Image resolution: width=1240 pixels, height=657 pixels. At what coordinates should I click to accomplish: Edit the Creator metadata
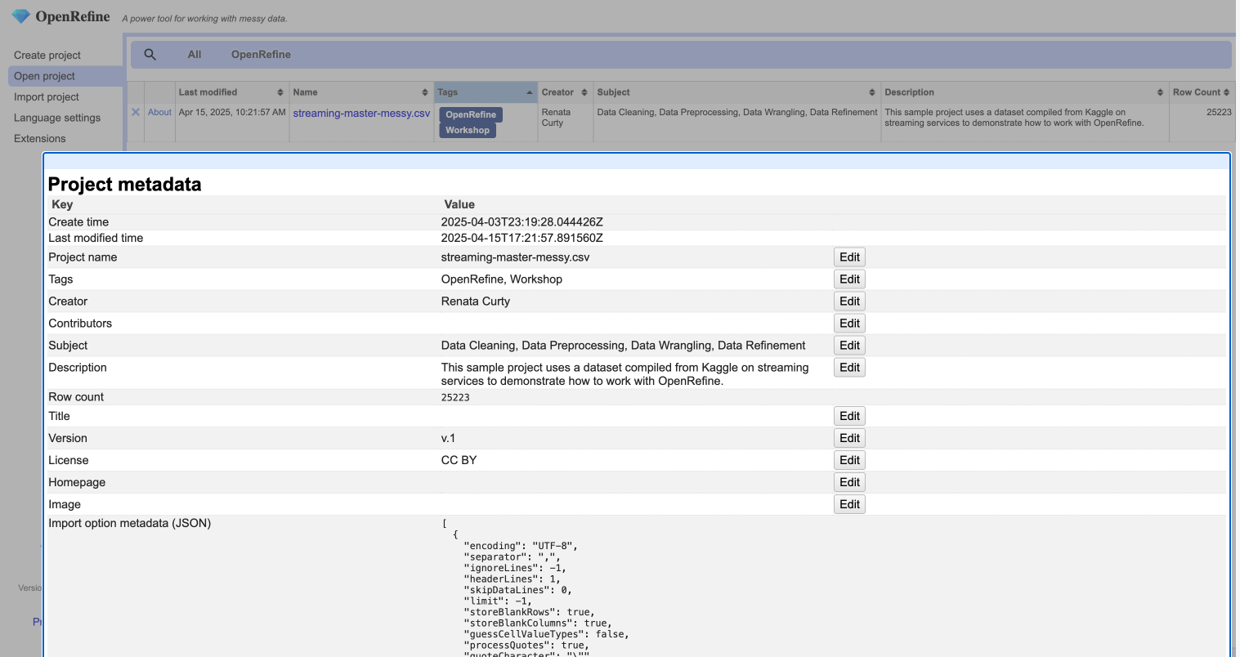tap(849, 301)
